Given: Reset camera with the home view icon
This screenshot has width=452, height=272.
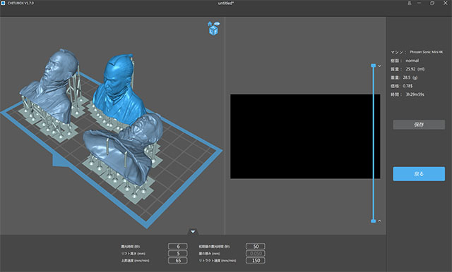Looking at the screenshot, I should pyautogui.click(x=210, y=23).
